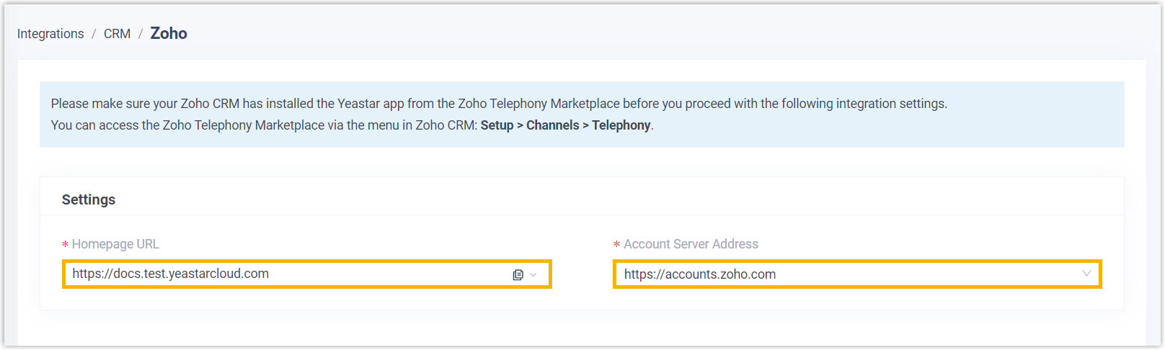Image resolution: width=1165 pixels, height=350 pixels.
Task: Click the red asterisk beside Homepage URL
Action: coord(65,245)
